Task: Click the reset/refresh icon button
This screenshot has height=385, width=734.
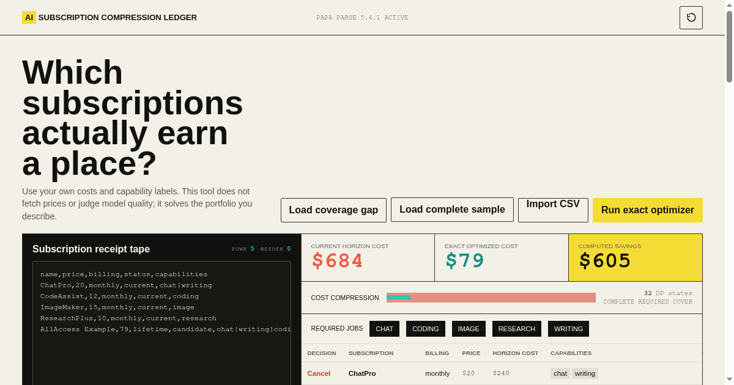Action: tap(691, 18)
